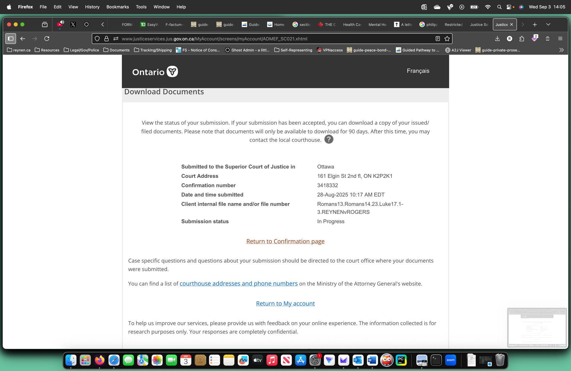
Task: Open the Tracking/Shipping bookmarks folder
Action: tap(153, 50)
